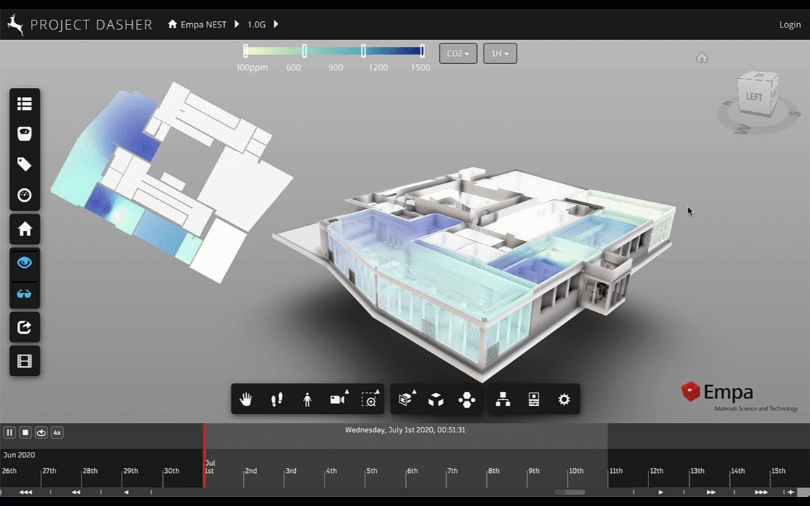This screenshot has width=810, height=506.
Task: Activate walk mode with the footprints icon
Action: 276,398
